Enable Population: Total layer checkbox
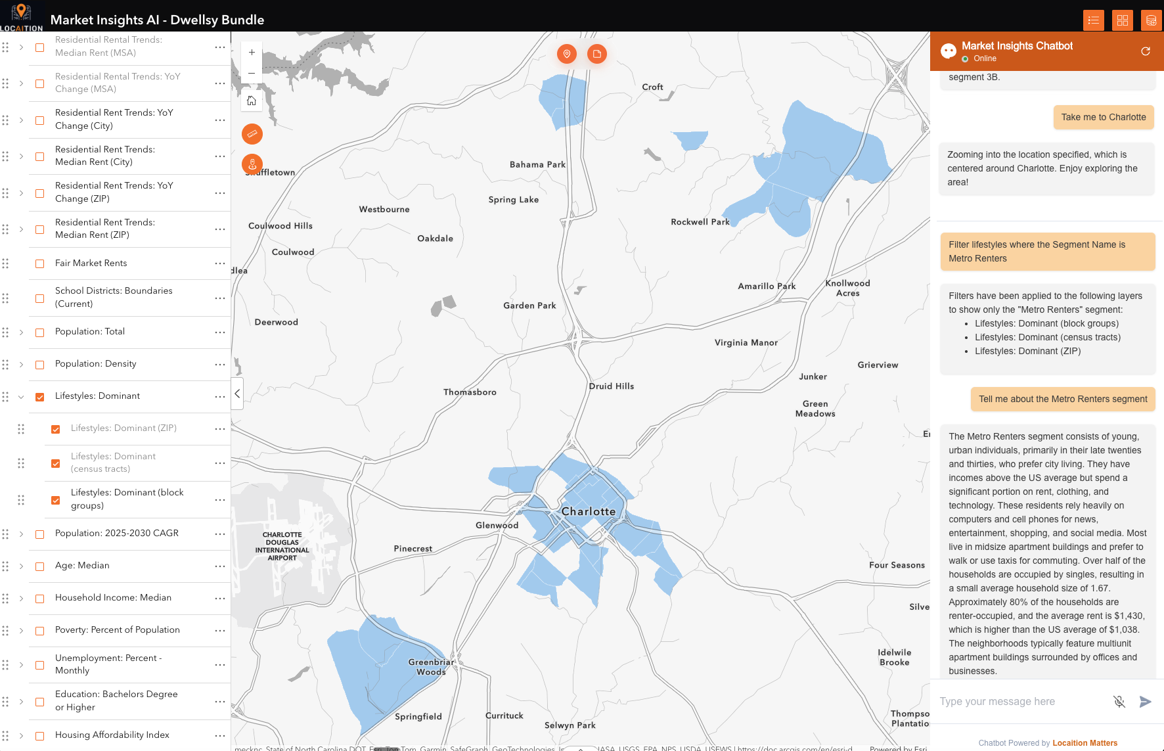The height and width of the screenshot is (751, 1164). [x=40, y=332]
